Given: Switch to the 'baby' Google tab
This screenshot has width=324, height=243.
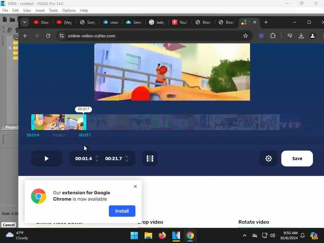Looking at the screenshot, I should [x=157, y=22].
